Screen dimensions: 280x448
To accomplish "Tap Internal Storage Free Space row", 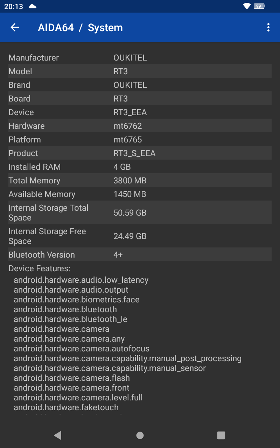I will [x=140, y=236].
